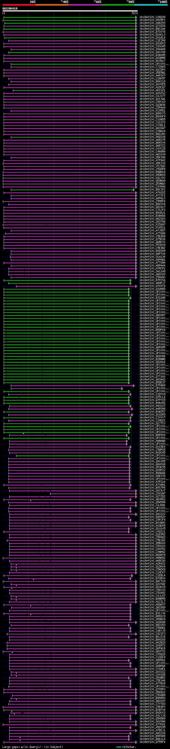Click the green ~80% identity legend segment
The height and width of the screenshot is (749, 170).
[x=118, y=5]
